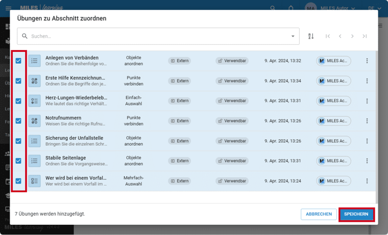
Task: Open three-dot menu for Notrufnummern
Action: (x=367, y=121)
